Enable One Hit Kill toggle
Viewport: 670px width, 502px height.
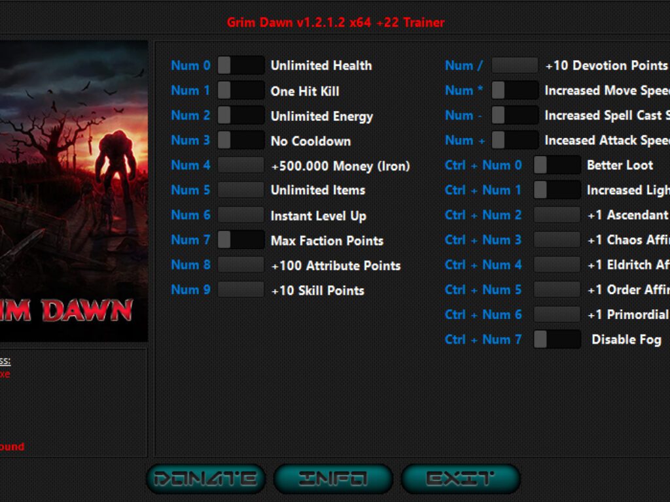241,90
